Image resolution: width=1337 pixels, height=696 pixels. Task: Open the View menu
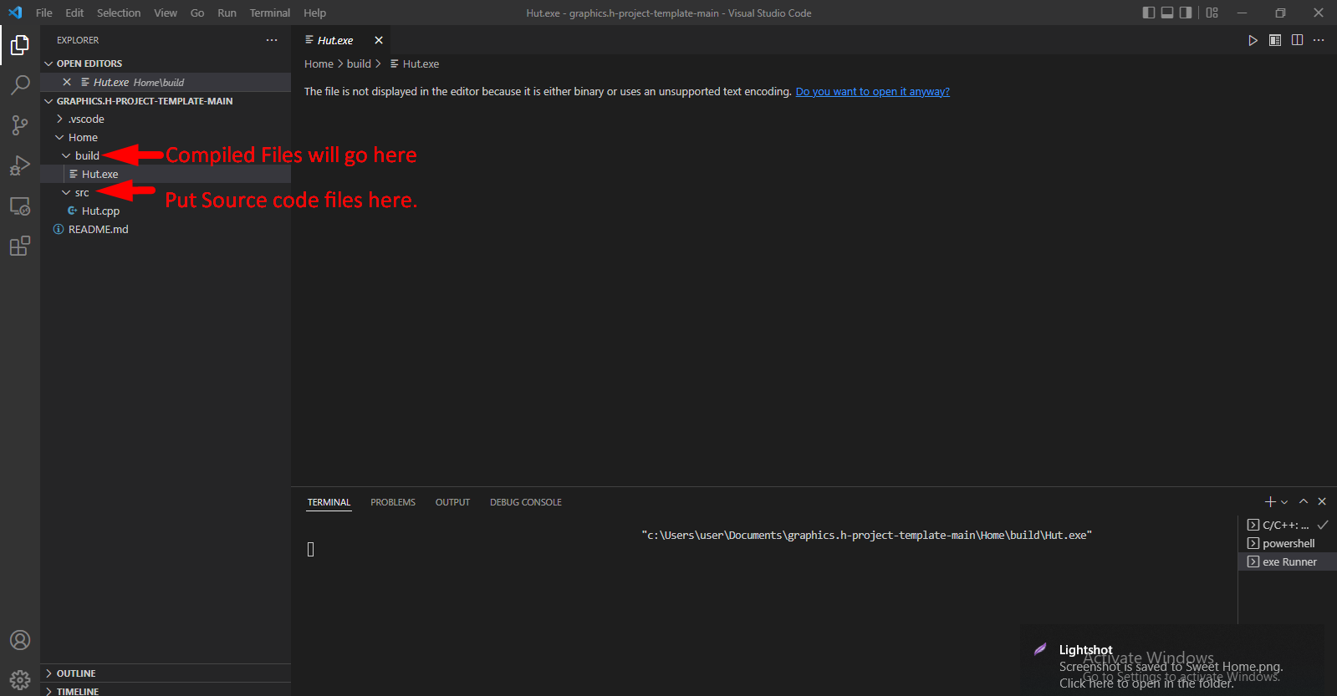[166, 13]
